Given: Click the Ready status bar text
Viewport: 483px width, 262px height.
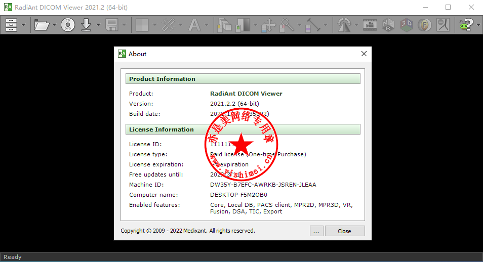Looking at the screenshot, I should coord(12,257).
